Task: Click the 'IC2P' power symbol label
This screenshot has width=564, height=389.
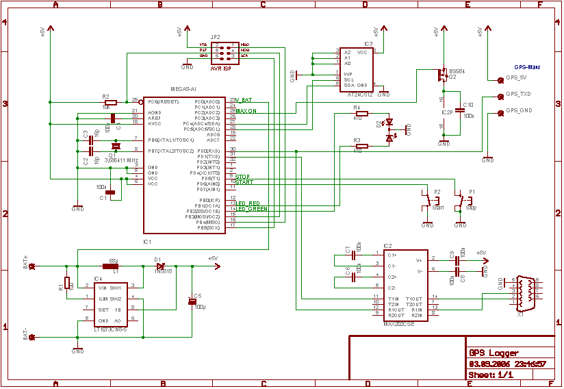Action: coord(447,112)
